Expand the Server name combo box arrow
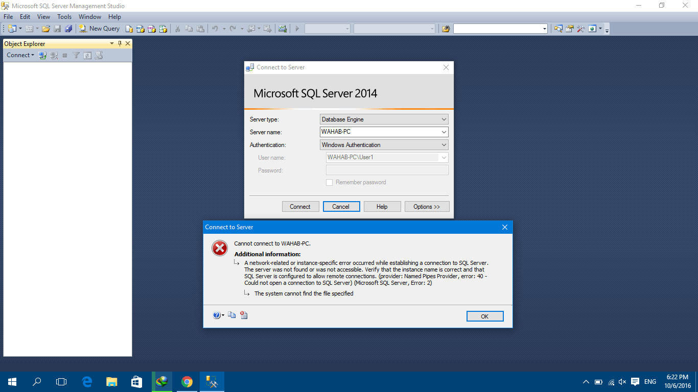The width and height of the screenshot is (698, 392). coord(444,132)
